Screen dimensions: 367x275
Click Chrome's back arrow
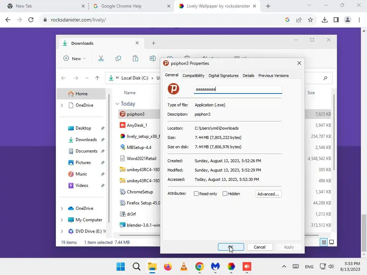pos(8,20)
